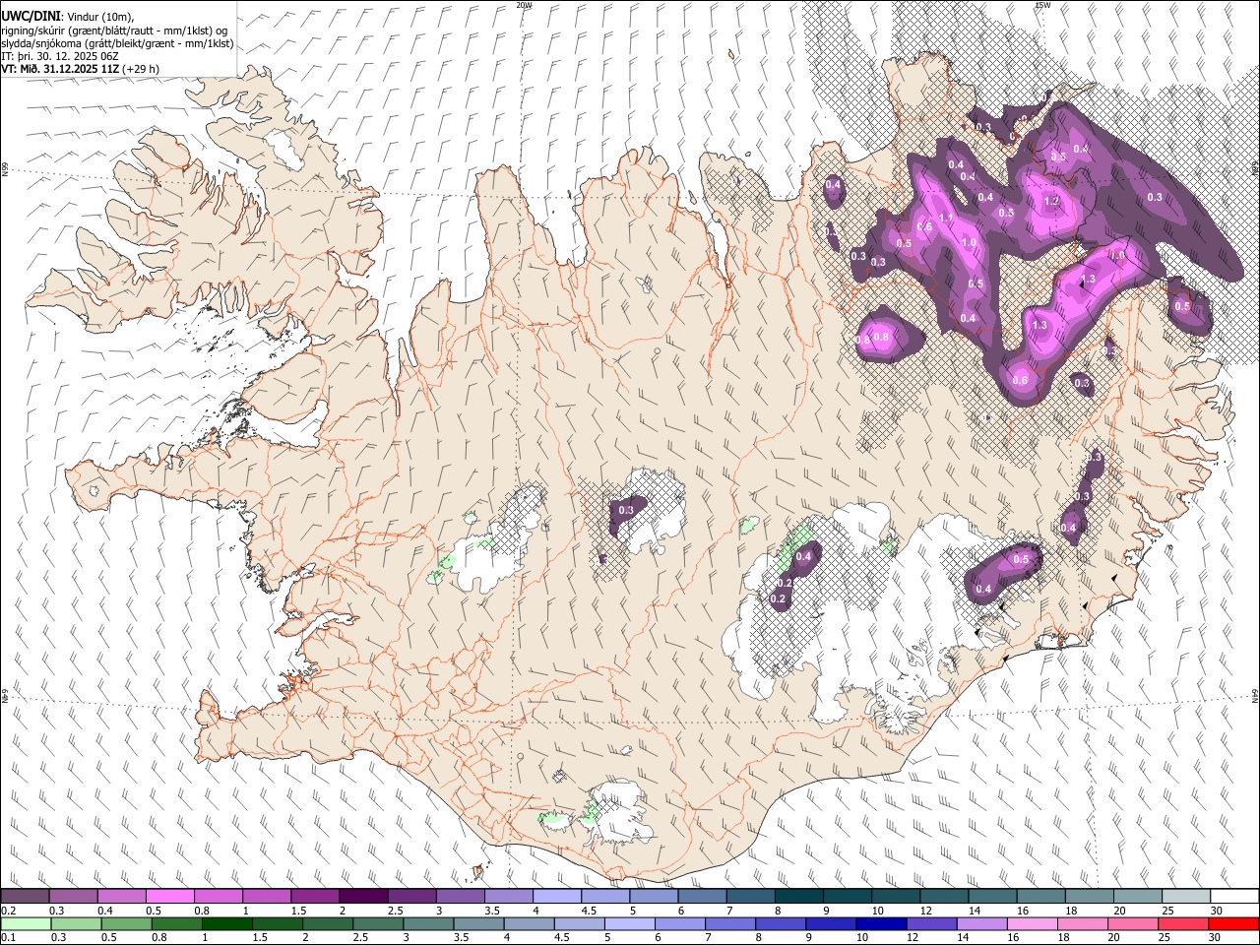The width and height of the screenshot is (1260, 945).
Task: Select the darkest purple swatch labeled 2, top row
Action: 362,896
